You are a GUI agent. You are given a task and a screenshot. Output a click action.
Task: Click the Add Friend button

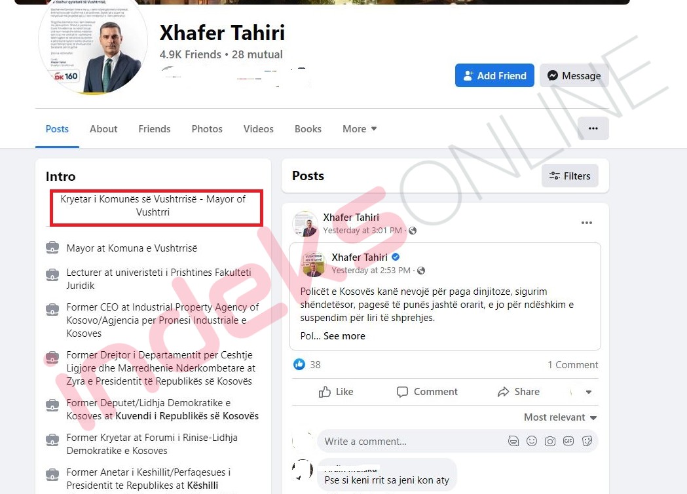[494, 75]
